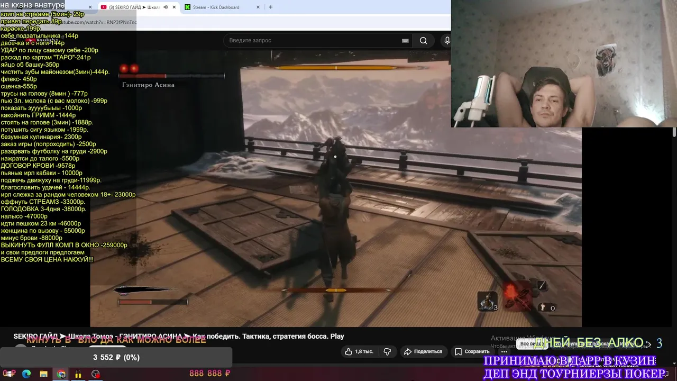
Task: Click the browser address bar URL
Action: [x=98, y=22]
